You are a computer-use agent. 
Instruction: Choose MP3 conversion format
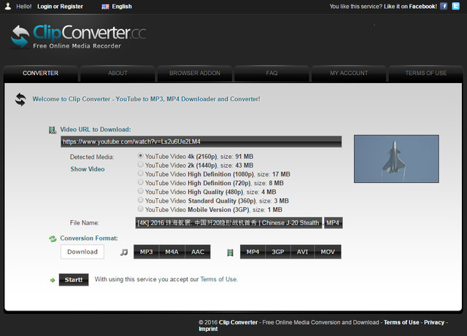click(146, 251)
